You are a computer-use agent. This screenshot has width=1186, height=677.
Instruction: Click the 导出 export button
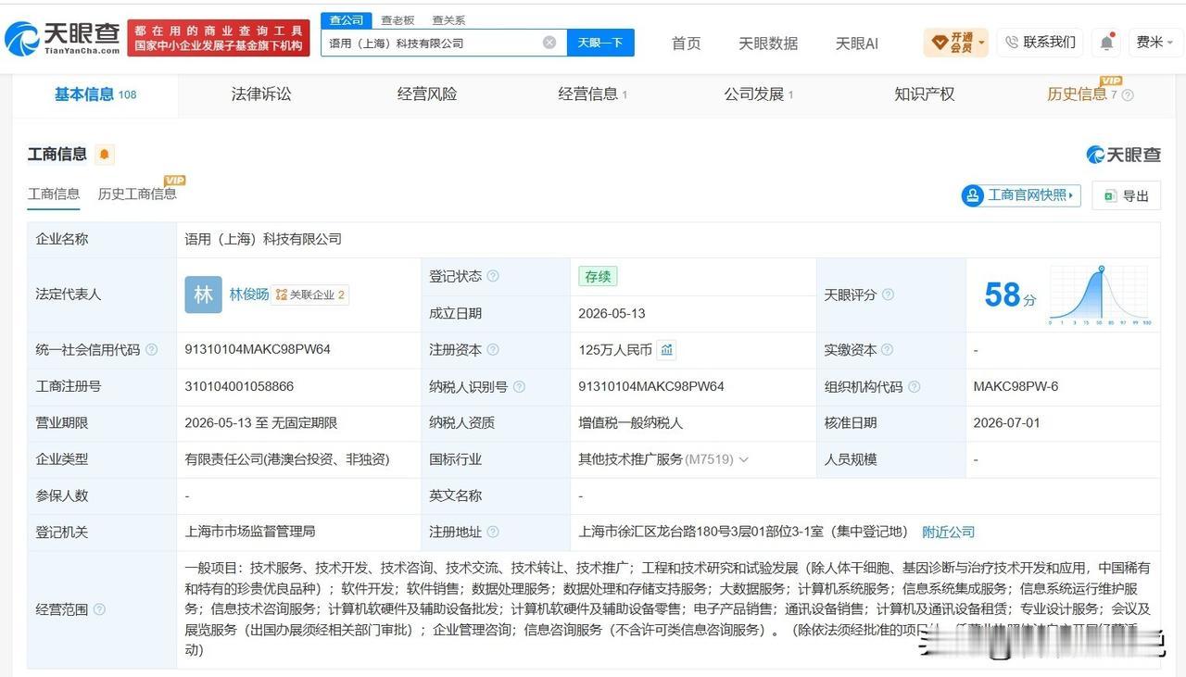[1127, 195]
